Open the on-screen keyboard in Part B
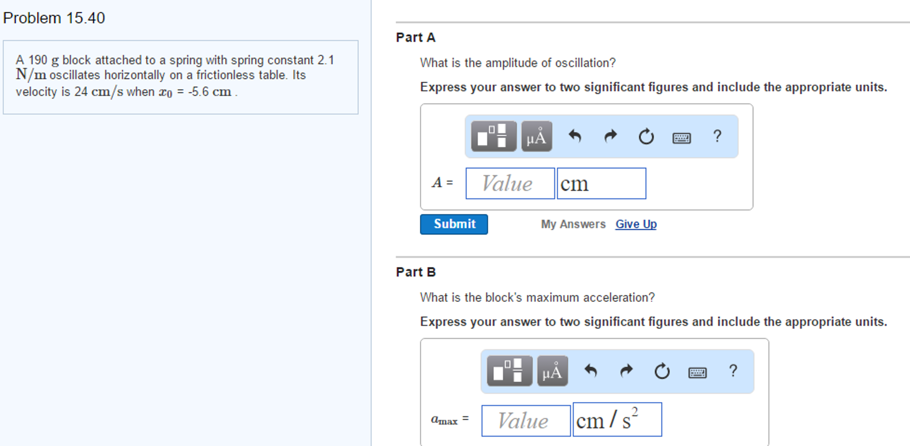The height and width of the screenshot is (446, 910). [x=697, y=372]
